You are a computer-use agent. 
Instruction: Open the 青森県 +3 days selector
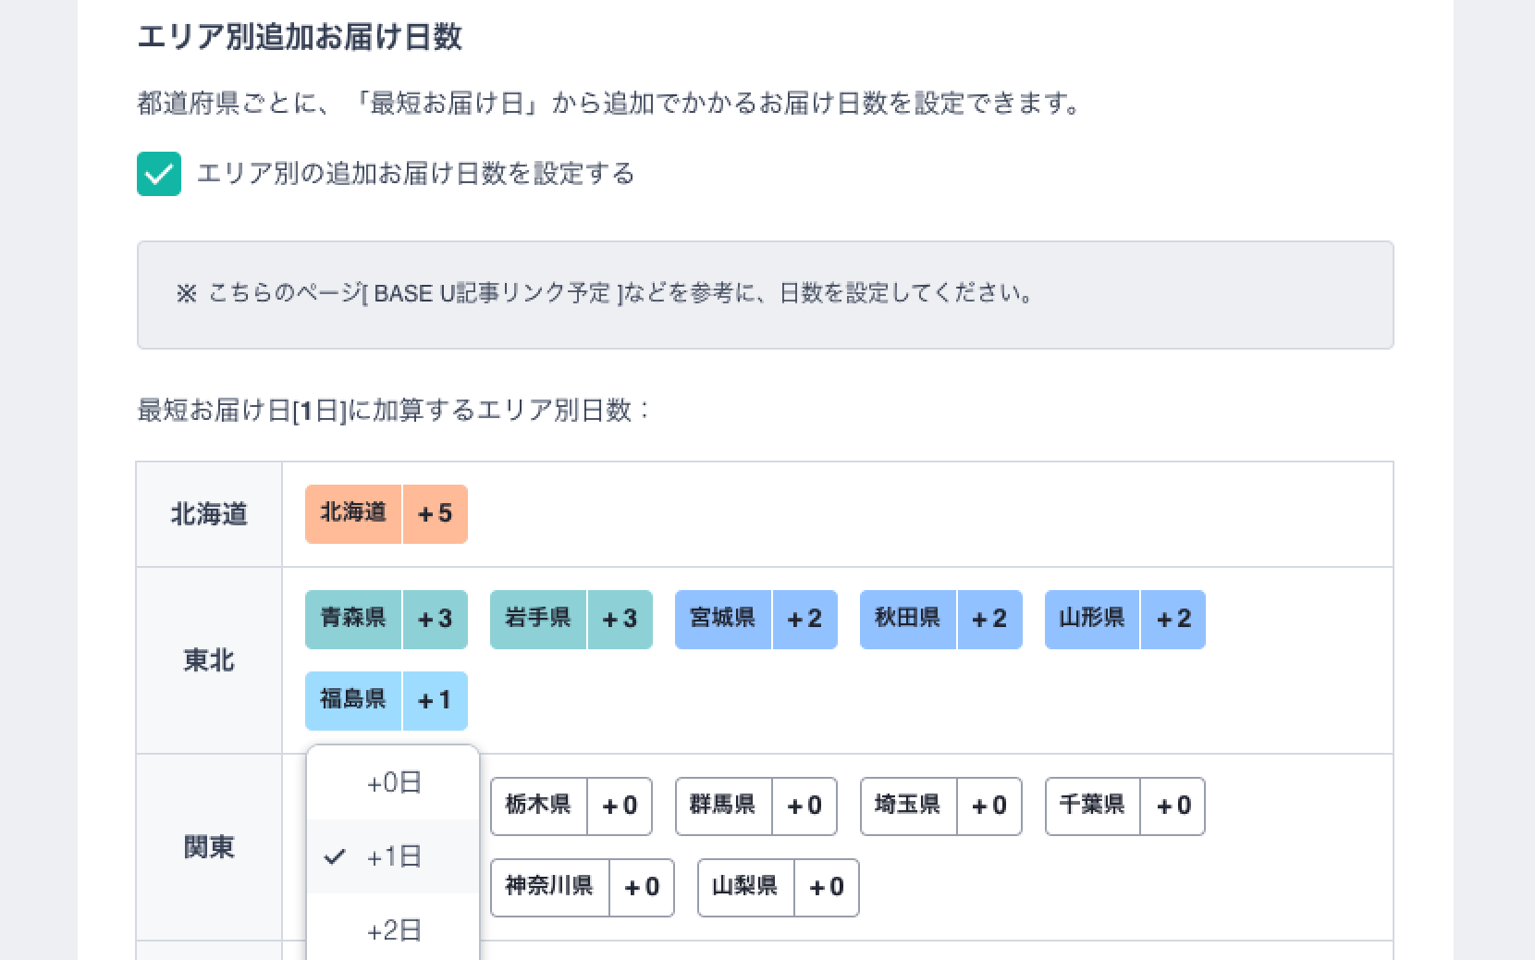387,620
